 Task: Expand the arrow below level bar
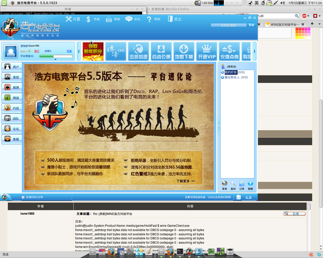pyautogui.click(x=56, y=59)
